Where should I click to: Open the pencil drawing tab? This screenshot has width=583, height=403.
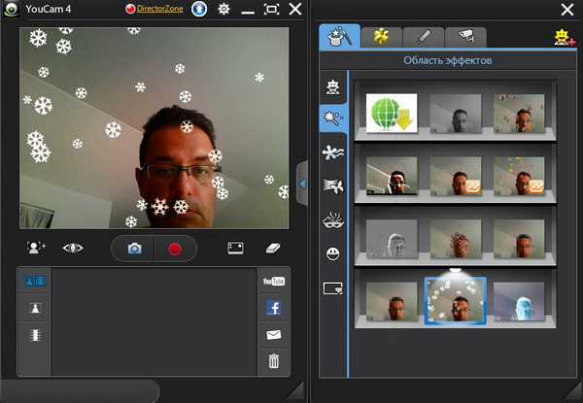(424, 37)
